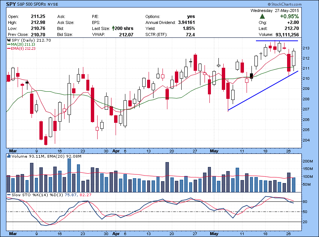
Task: Click the StockCharts.com copyright label
Action: (x=284, y=4)
